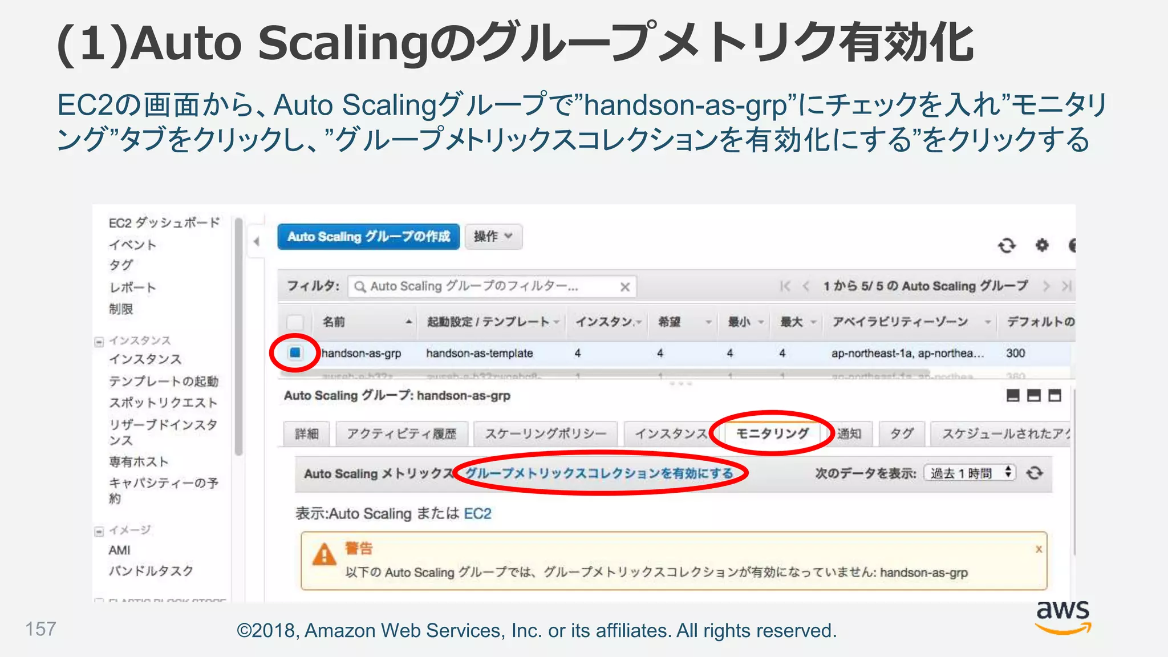Viewport: 1168px width, 657px height.
Task: Switch to the モニタリング tab
Action: coord(772,434)
